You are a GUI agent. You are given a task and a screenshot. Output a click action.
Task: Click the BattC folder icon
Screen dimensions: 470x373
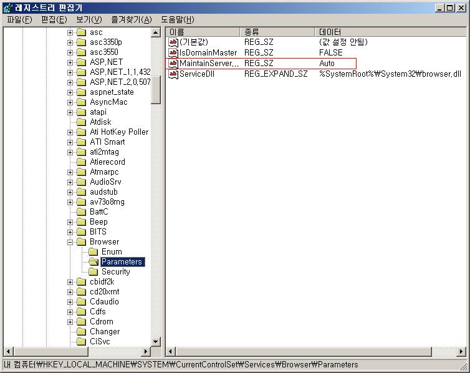(81, 212)
